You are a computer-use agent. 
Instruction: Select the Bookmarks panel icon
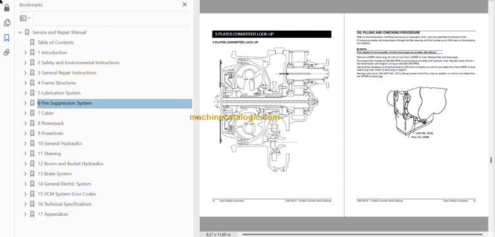(x=6, y=38)
